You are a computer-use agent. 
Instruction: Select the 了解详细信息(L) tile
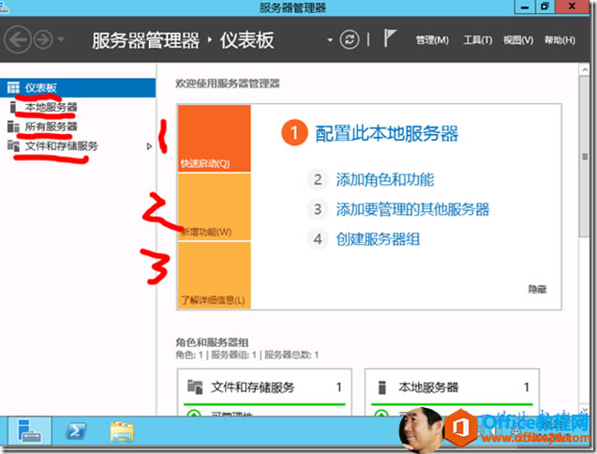click(215, 275)
